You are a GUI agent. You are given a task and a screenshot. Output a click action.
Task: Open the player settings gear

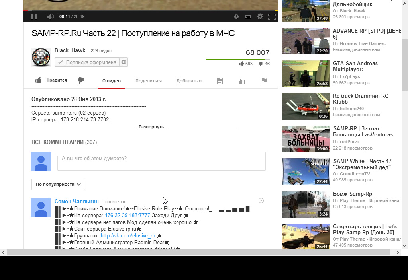pyautogui.click(x=260, y=17)
